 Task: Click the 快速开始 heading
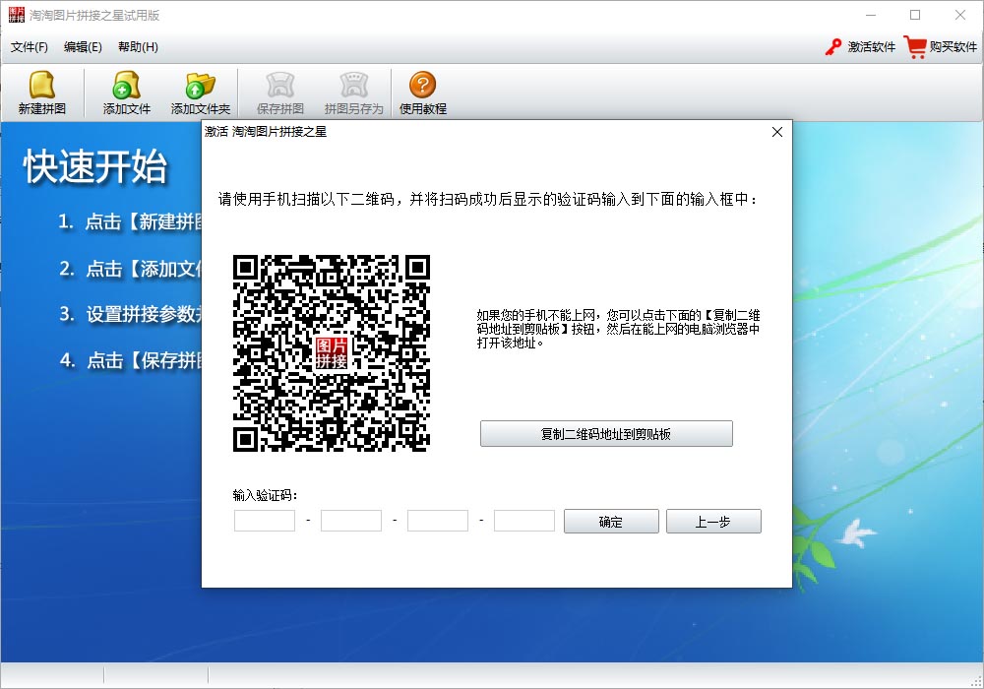point(95,167)
